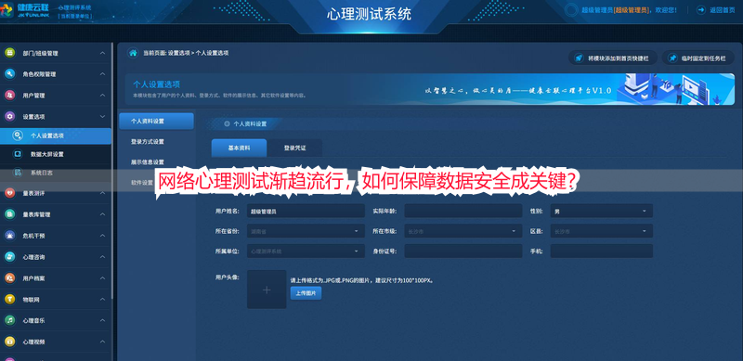
Task: Expand the 角色权限管理 chevron
Action: pos(102,74)
